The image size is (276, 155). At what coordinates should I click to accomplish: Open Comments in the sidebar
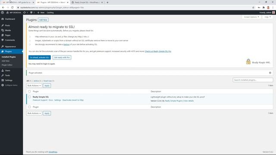(10, 40)
